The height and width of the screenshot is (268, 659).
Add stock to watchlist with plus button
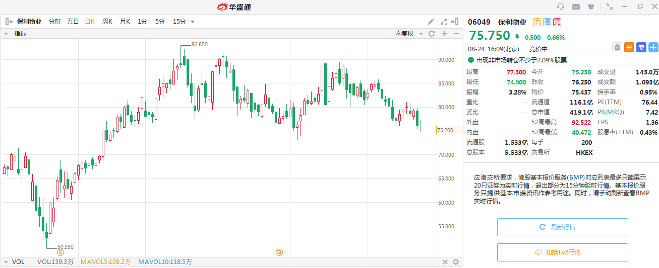(x=653, y=47)
